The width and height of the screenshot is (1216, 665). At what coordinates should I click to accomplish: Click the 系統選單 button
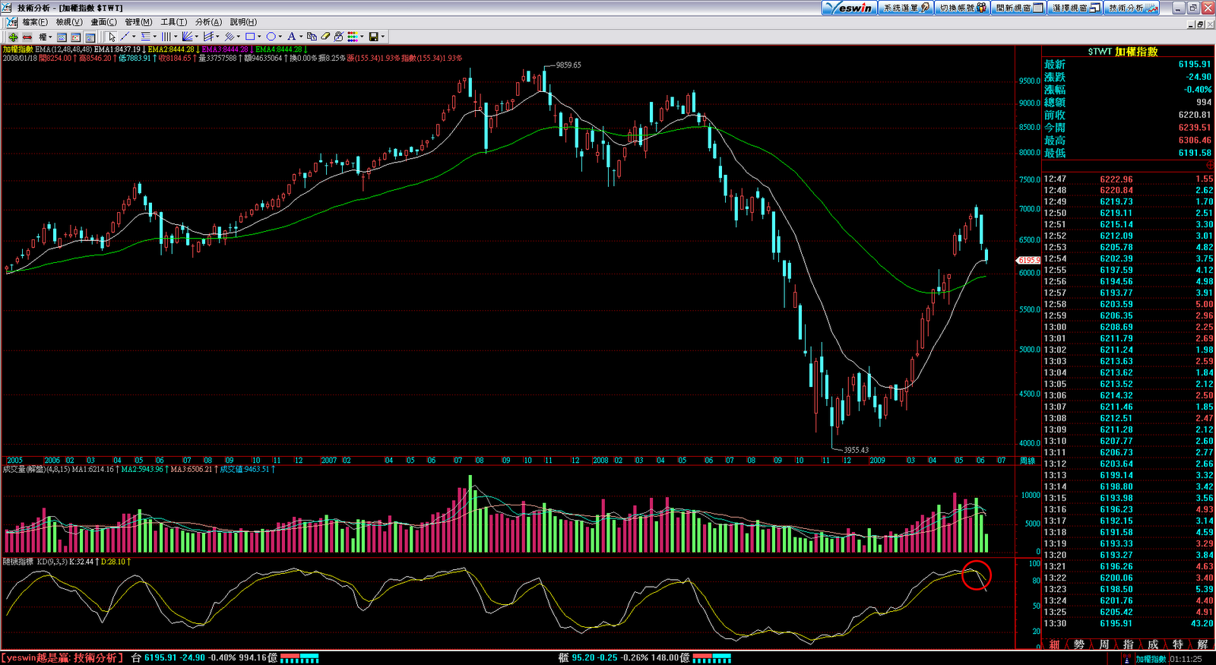906,8
